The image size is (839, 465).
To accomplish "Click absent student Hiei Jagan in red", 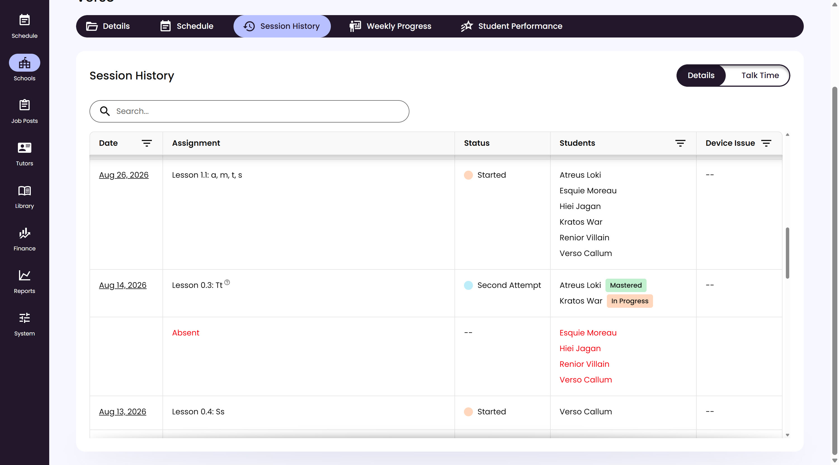I will tap(580, 348).
